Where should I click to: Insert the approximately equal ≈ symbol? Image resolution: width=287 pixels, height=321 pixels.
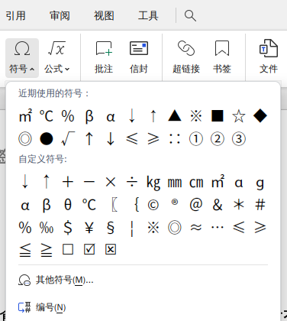tap(196, 227)
